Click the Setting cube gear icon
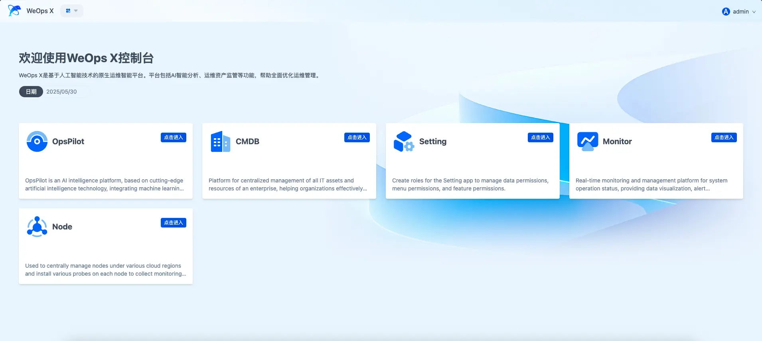Image resolution: width=762 pixels, height=341 pixels. tap(404, 141)
